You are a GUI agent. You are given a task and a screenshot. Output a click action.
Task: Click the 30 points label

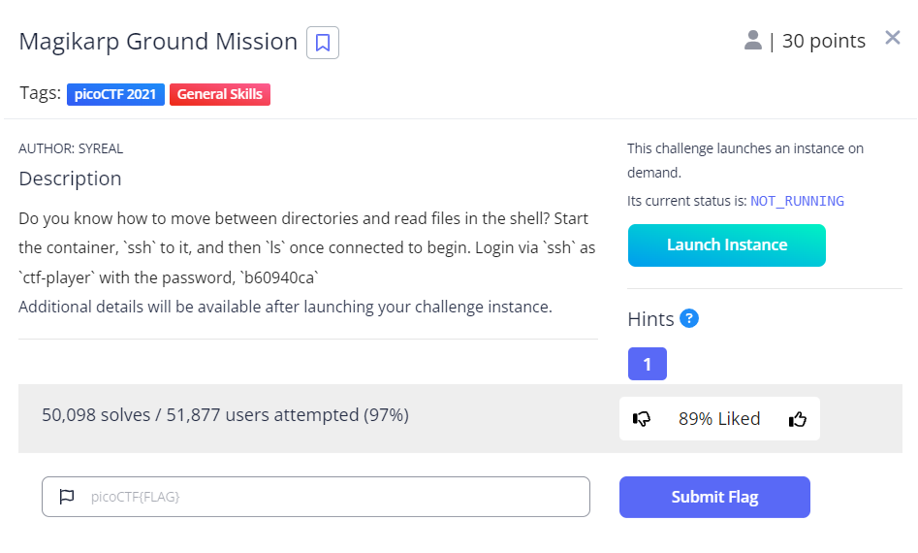[x=823, y=41]
